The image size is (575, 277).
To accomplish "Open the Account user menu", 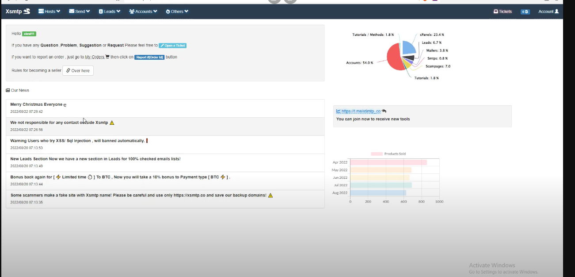I will coord(548,12).
